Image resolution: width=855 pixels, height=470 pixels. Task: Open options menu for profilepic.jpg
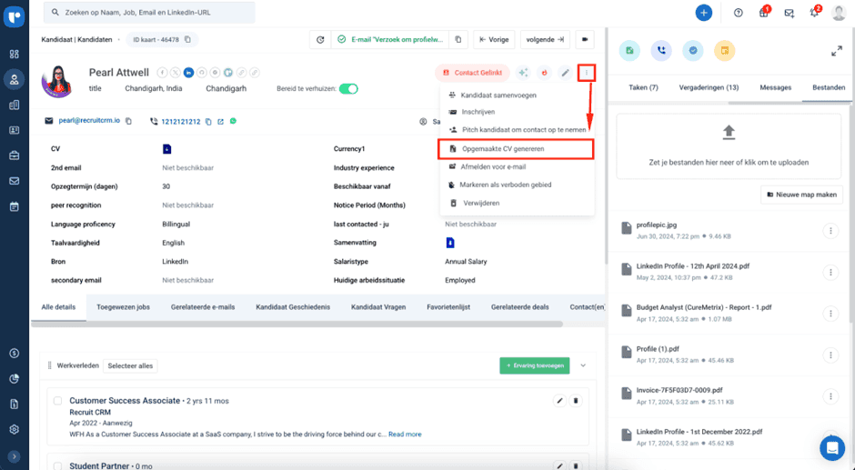(x=830, y=232)
